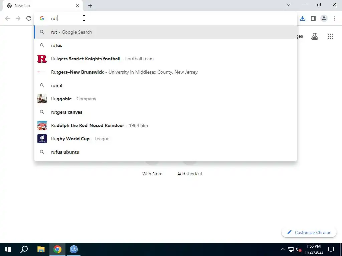Image resolution: width=342 pixels, height=256 pixels.
Task: Choose the 'rufus' search suggestion
Action: (x=166, y=45)
